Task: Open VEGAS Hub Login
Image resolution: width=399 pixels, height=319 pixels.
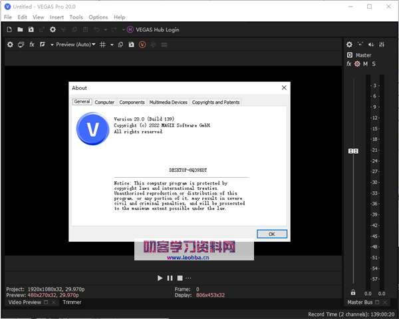Action: click(157, 30)
